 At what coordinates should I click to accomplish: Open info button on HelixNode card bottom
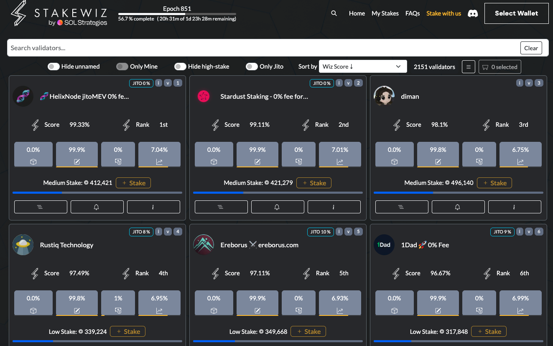153,207
